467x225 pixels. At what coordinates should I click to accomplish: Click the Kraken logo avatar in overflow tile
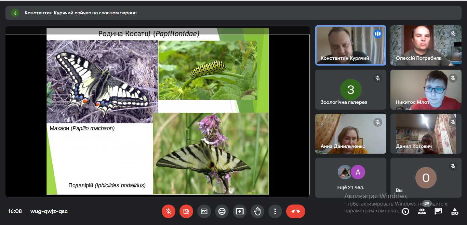(345, 172)
